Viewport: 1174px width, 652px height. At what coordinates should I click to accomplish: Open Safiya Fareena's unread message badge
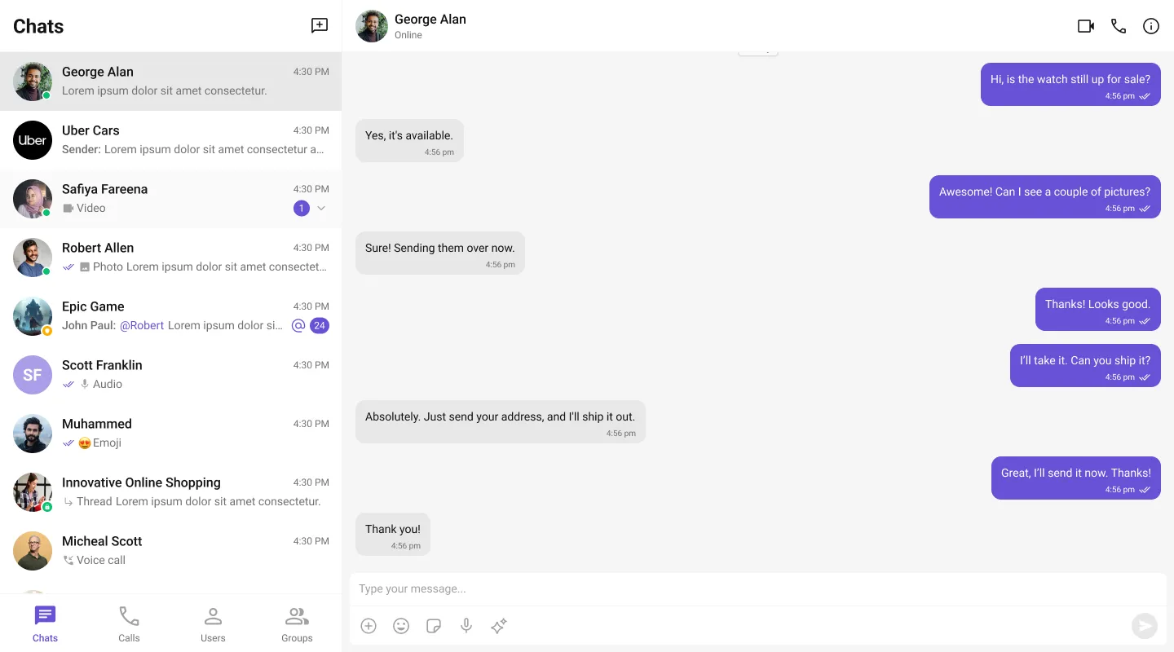pyautogui.click(x=301, y=208)
